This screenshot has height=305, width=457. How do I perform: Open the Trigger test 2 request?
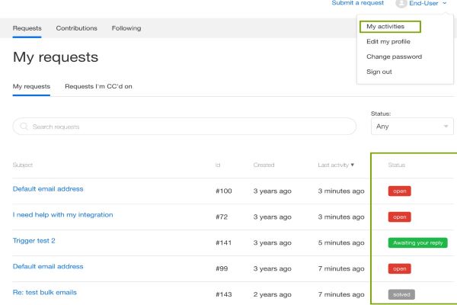tap(34, 241)
